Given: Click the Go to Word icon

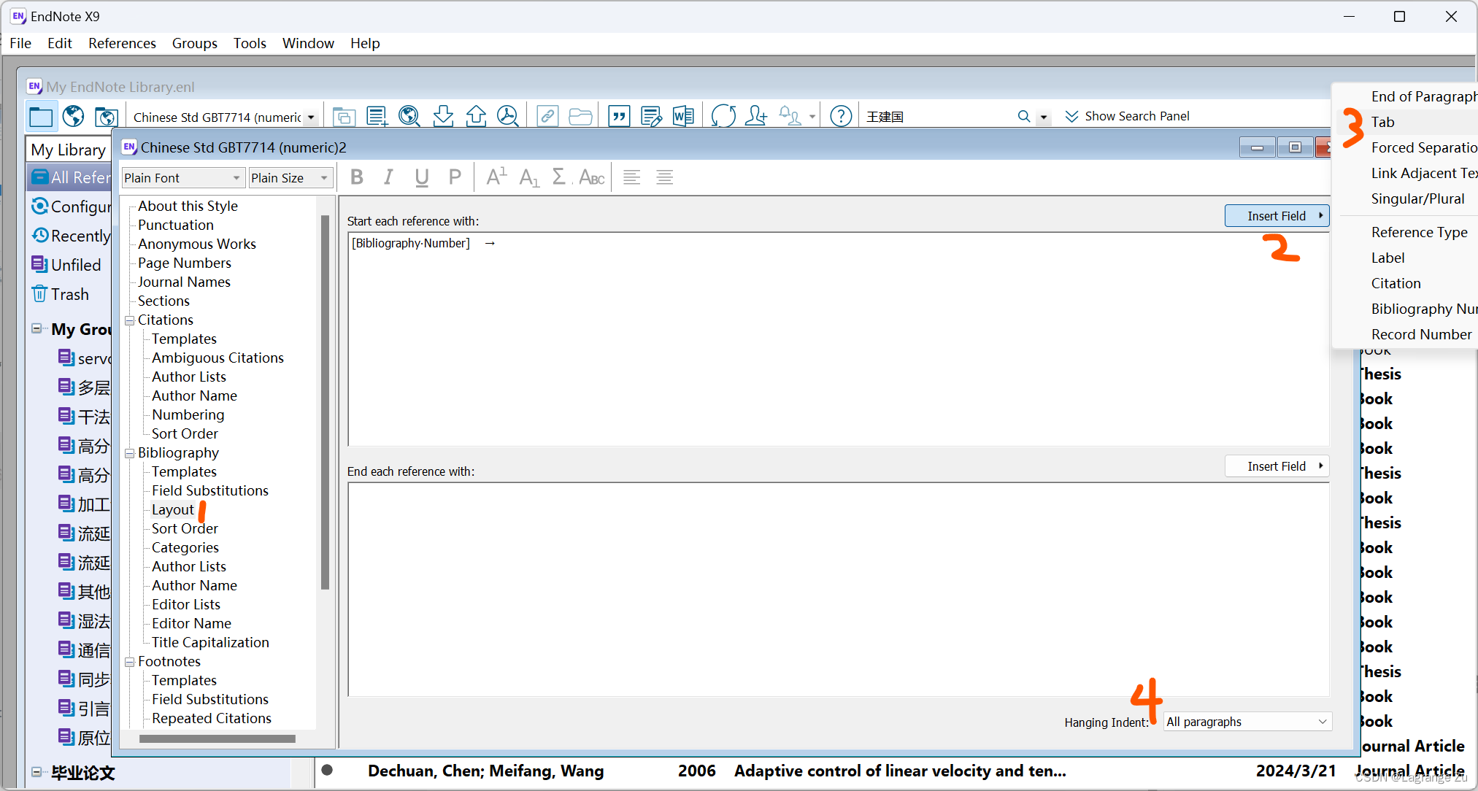Looking at the screenshot, I should [683, 116].
